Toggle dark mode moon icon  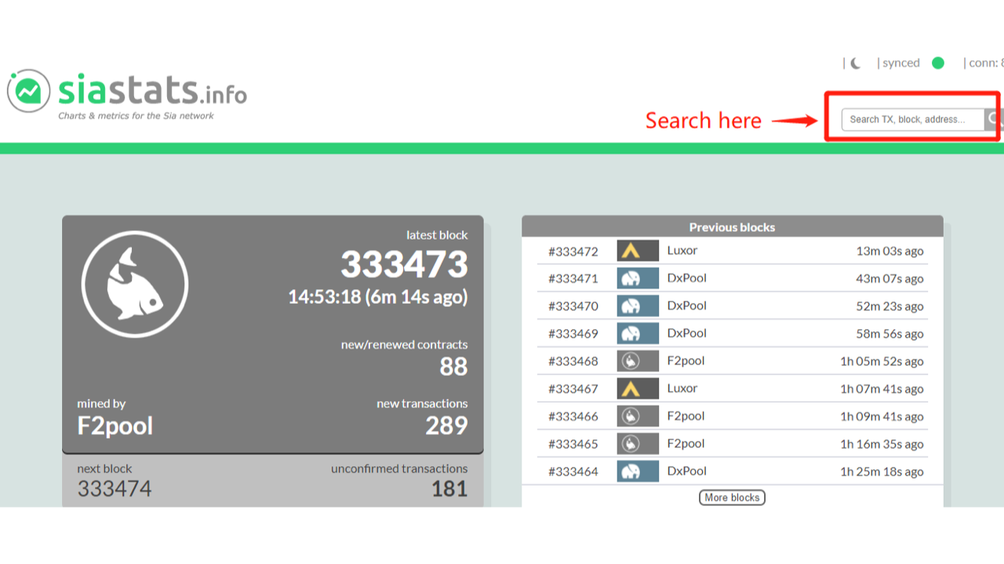click(856, 63)
